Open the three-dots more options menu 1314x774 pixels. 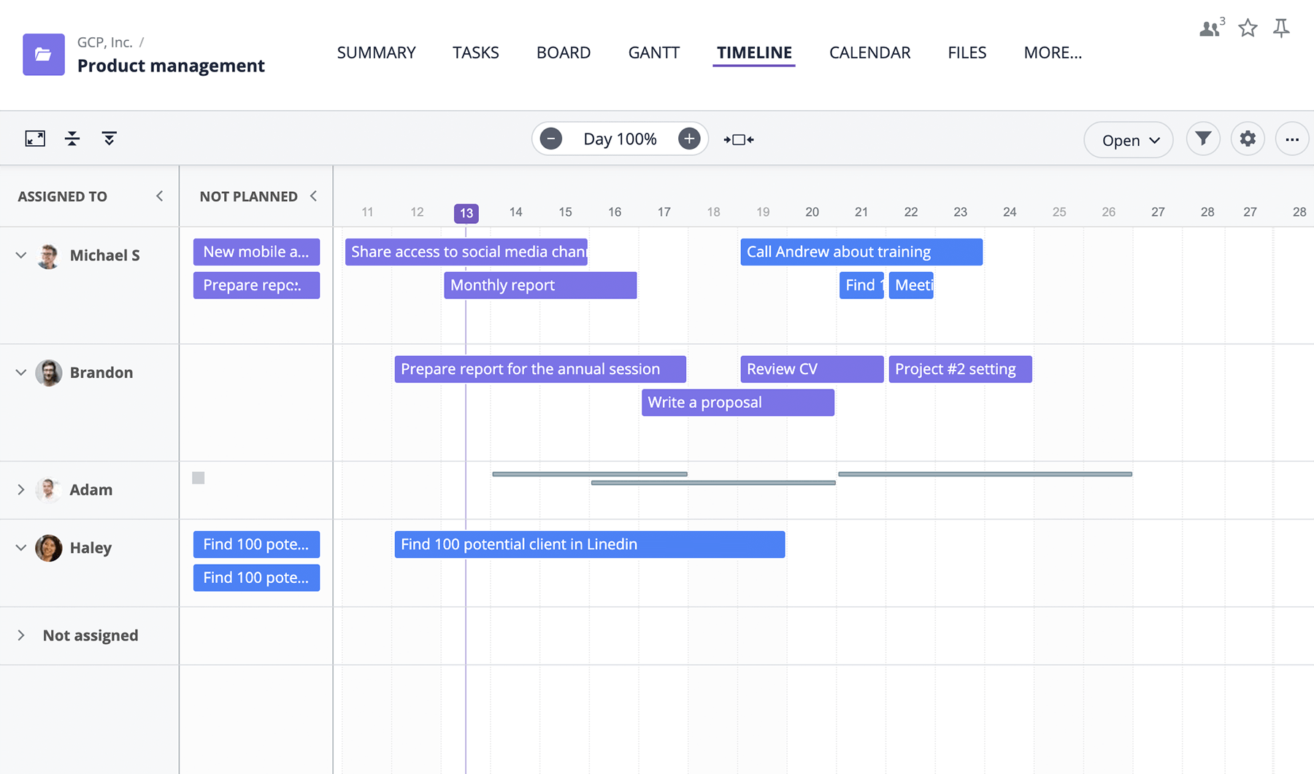tap(1291, 139)
